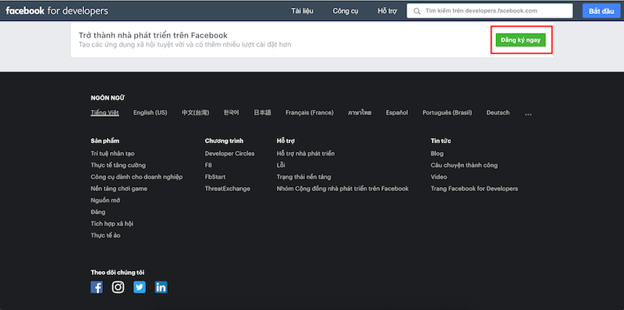The height and width of the screenshot is (310, 624).
Task: Open the LinkedIn icon in footer
Action: click(x=161, y=287)
